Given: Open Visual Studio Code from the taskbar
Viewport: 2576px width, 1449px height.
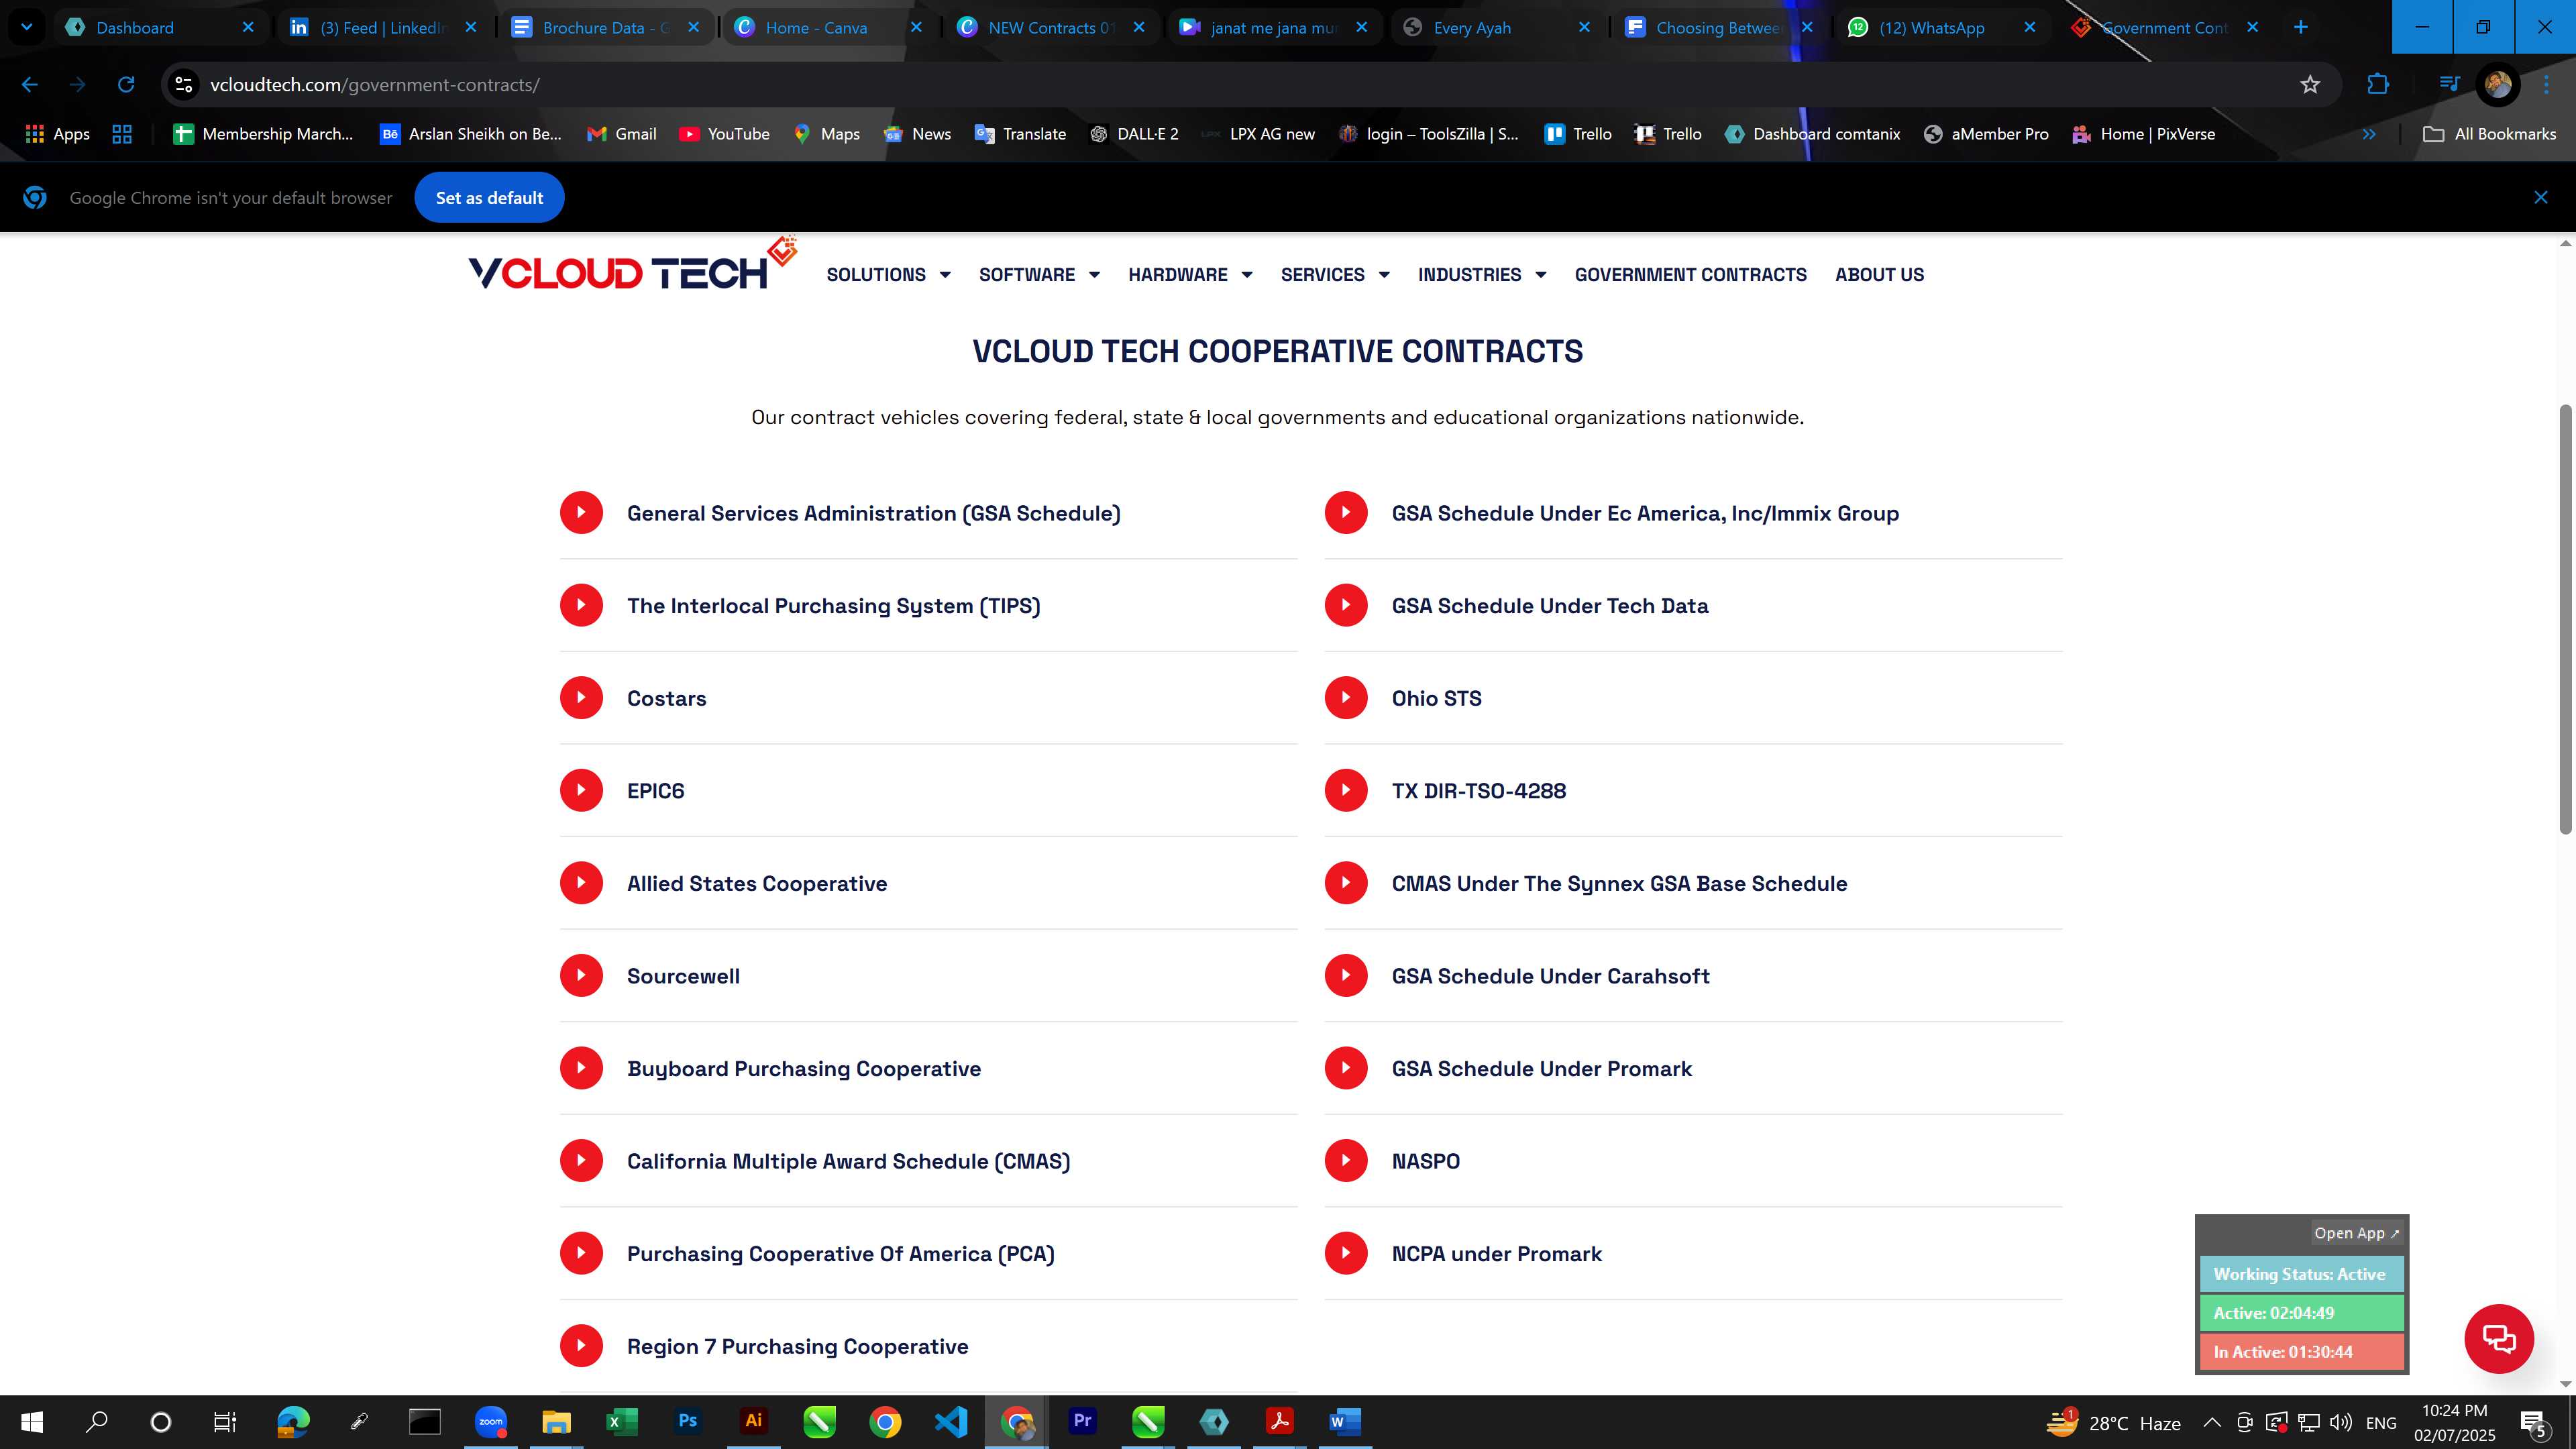Looking at the screenshot, I should [951, 1421].
